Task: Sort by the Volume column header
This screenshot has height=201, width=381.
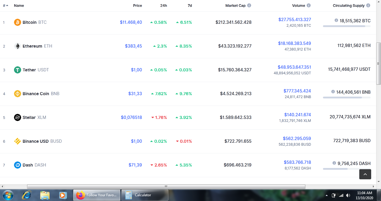Action: tap(299, 6)
